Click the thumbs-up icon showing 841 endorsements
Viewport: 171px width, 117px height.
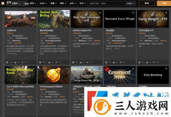pos(15,62)
